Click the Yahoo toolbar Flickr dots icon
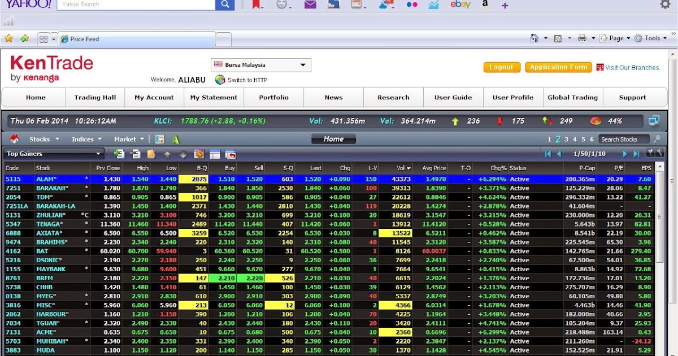678x356 pixels. (411, 5)
